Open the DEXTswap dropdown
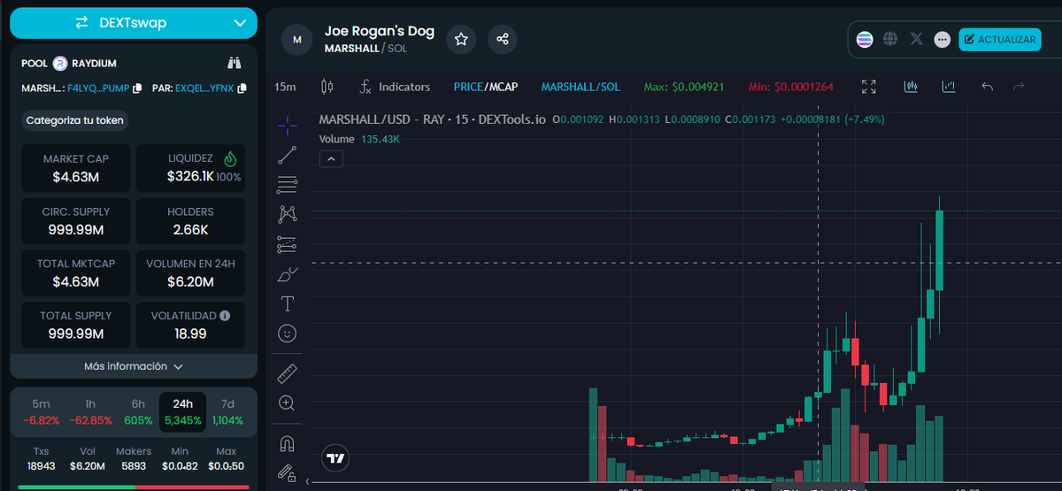This screenshot has width=1062, height=491. click(x=134, y=23)
